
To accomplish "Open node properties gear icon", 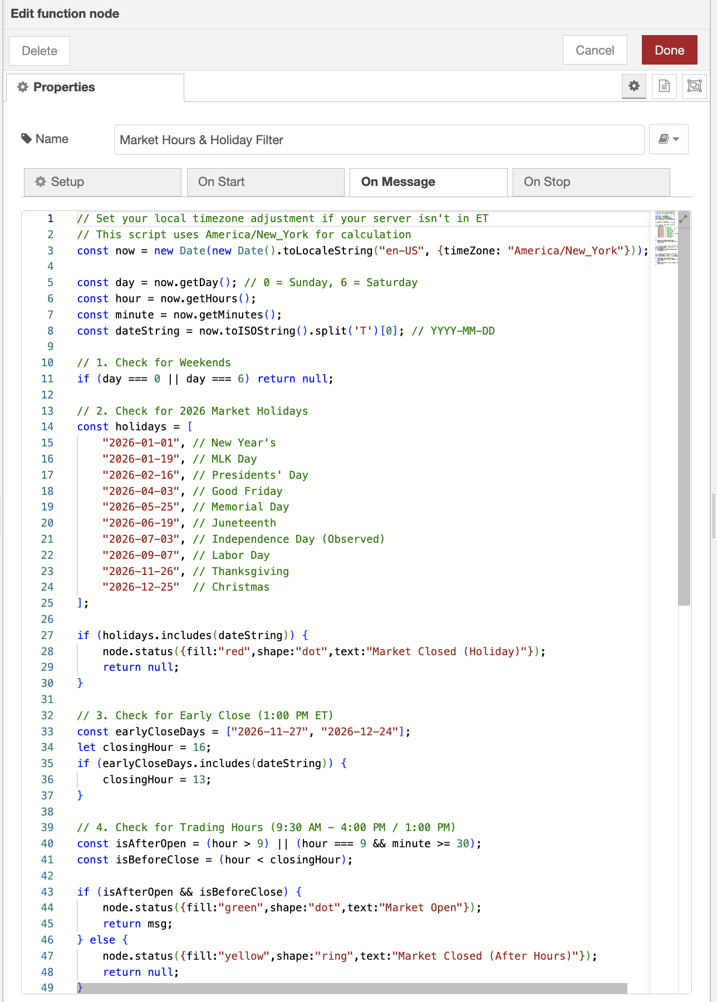I will point(633,86).
